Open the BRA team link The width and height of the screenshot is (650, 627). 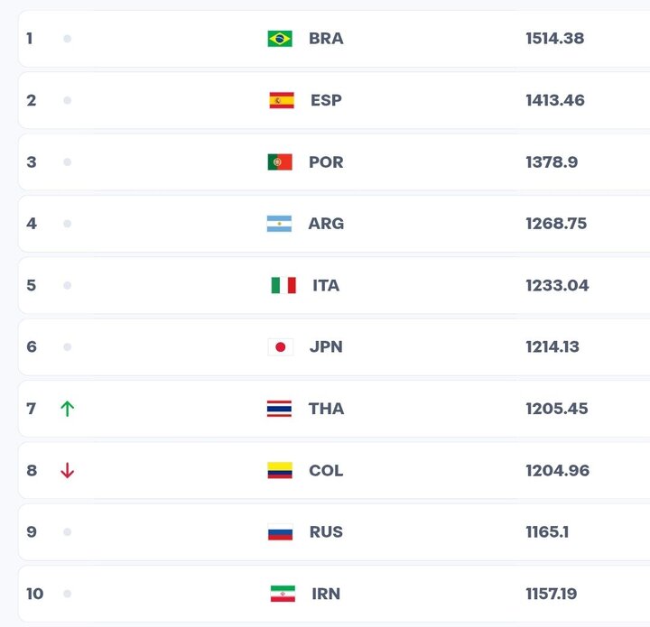click(x=326, y=39)
